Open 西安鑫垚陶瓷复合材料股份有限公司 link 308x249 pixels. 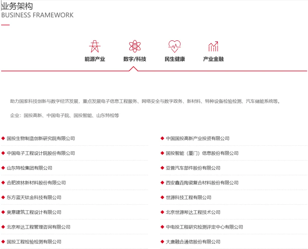pyautogui.click(x=202, y=183)
